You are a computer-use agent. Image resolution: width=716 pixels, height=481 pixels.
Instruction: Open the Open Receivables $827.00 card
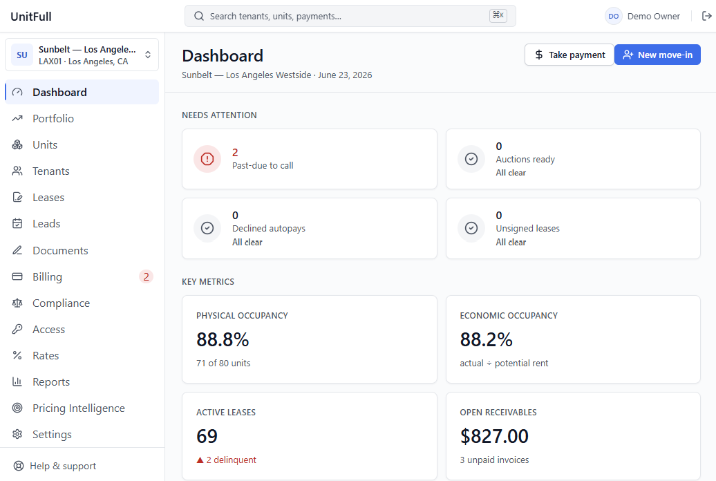click(x=573, y=436)
